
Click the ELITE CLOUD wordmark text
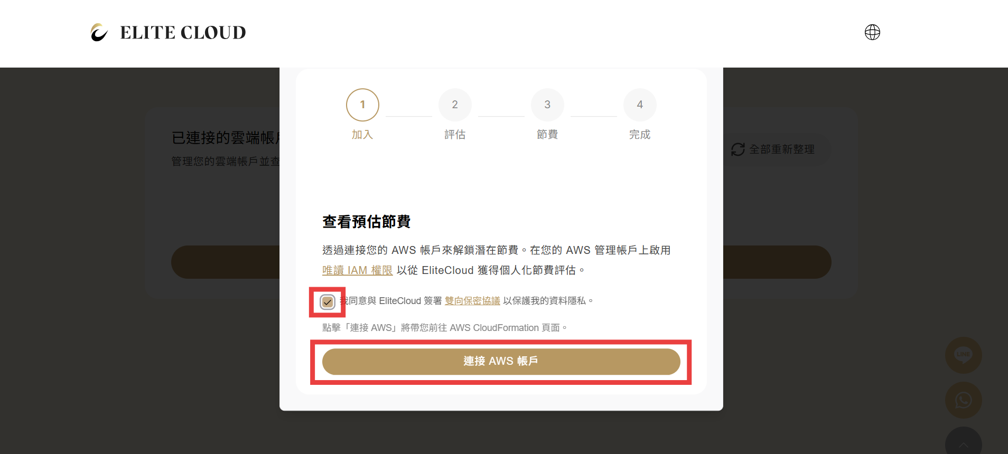coord(183,33)
